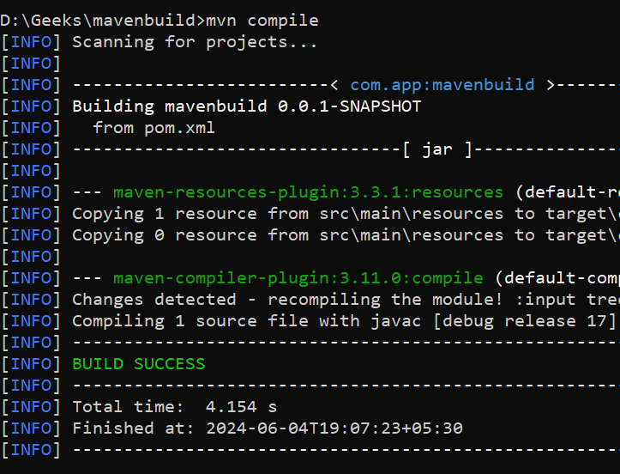Image resolution: width=620 pixels, height=474 pixels.
Task: Click the 'from pom.xml' text
Action: [x=153, y=128]
